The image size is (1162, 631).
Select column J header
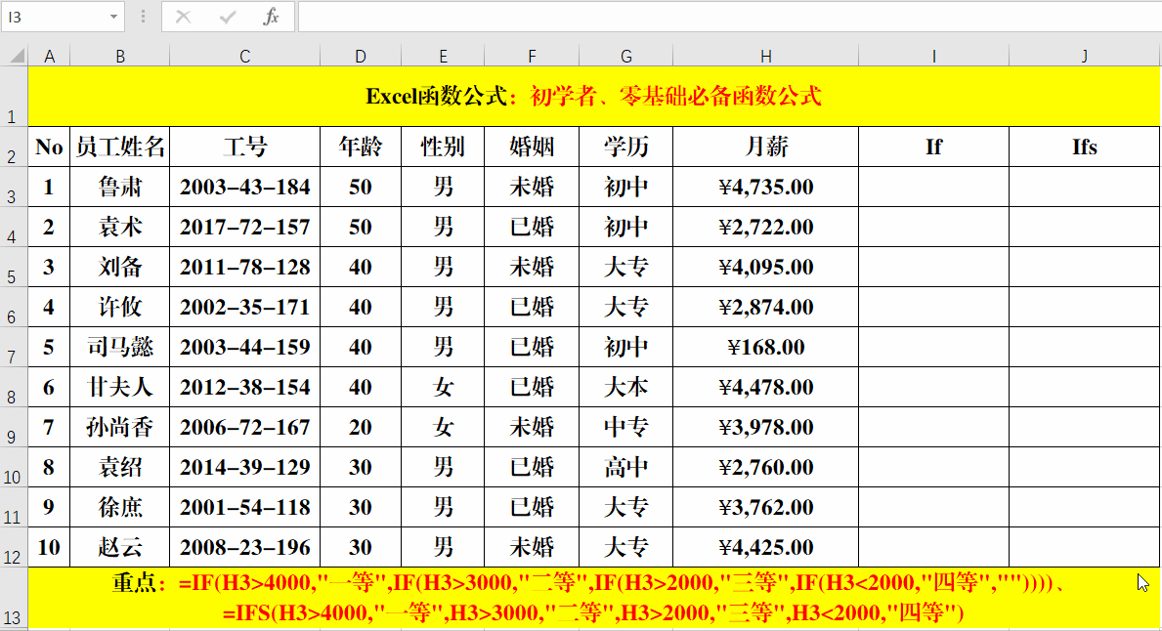coord(1084,57)
